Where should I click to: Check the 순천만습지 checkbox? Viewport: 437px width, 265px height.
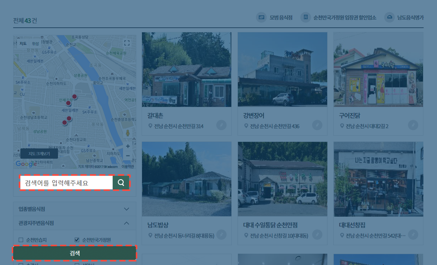coord(21,240)
